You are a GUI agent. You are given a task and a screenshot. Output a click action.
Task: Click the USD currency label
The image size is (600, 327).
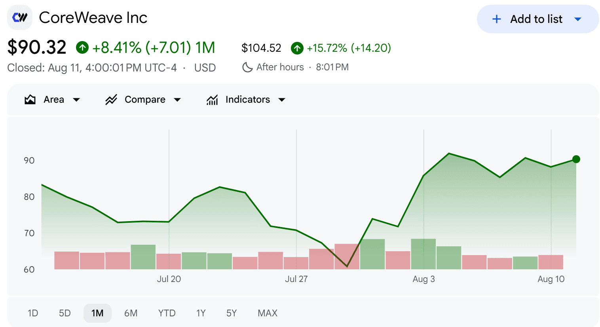point(205,68)
